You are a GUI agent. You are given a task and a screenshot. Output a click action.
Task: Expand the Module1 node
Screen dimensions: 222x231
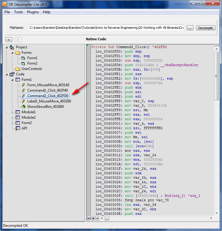tap(12, 112)
